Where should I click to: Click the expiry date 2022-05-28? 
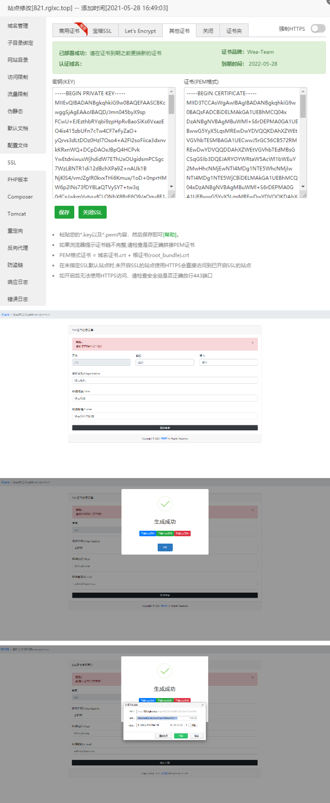tap(263, 64)
